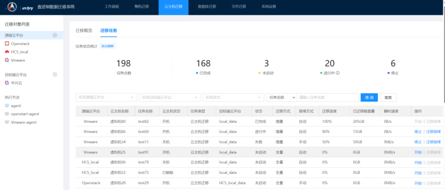Toggle the 自动刷新 auto-refresh tag
This screenshot has width=445, height=190.
[x=107, y=46]
